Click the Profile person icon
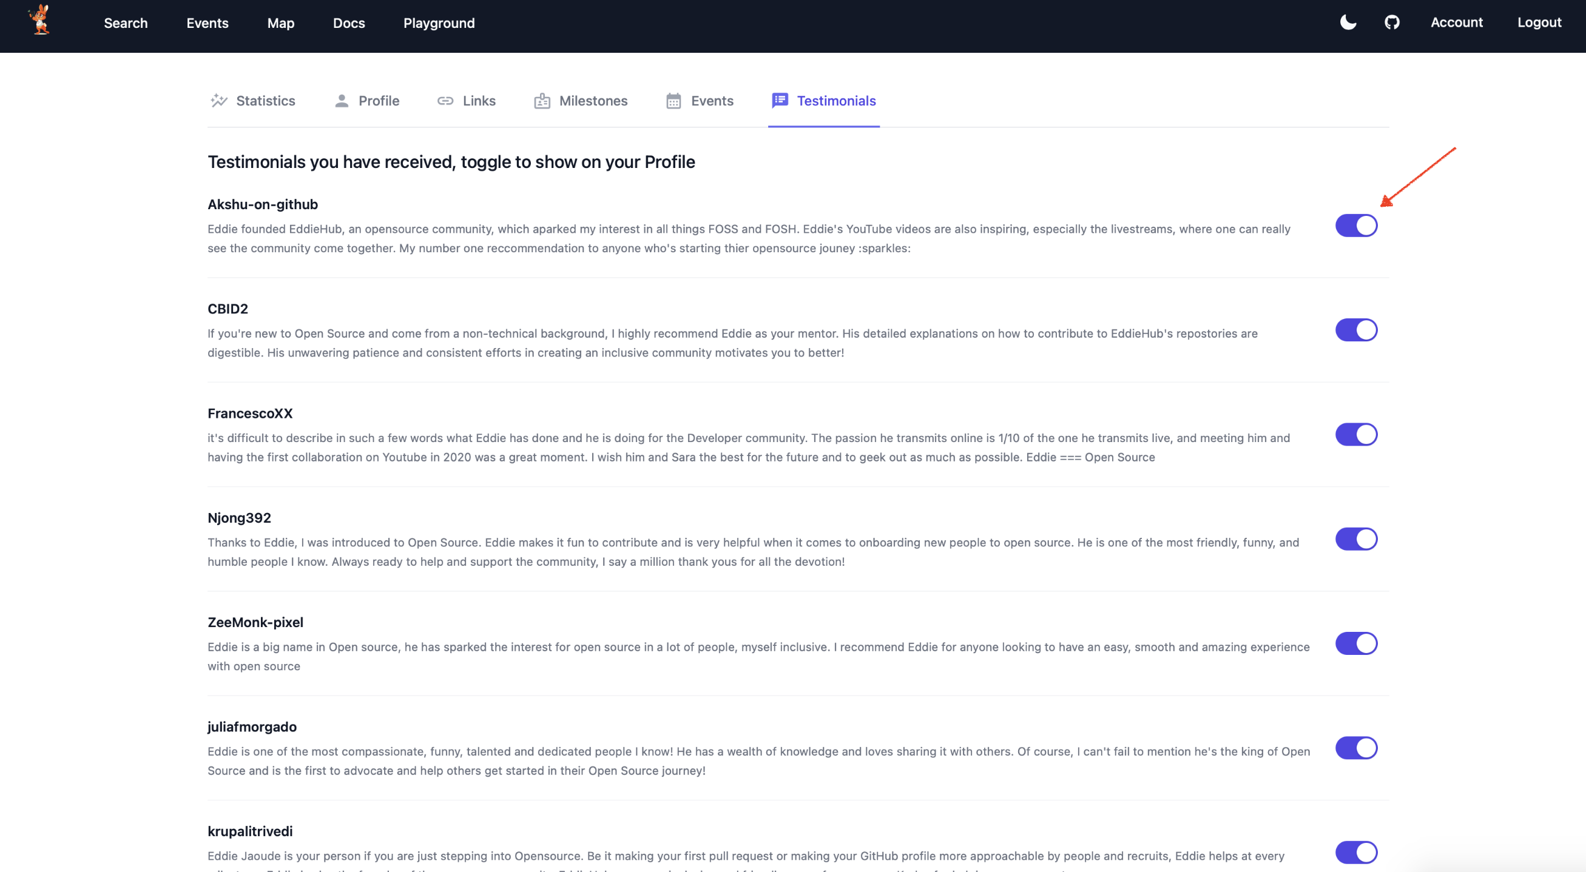 coord(341,100)
